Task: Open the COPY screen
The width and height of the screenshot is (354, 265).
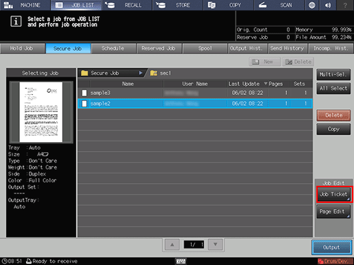Action: point(228,5)
